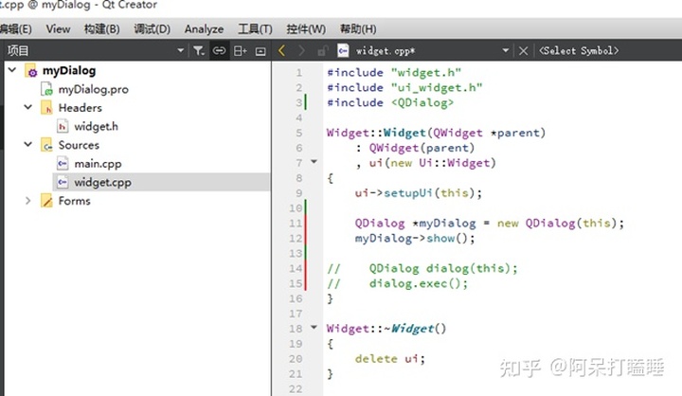Click 'new QDialog(this);' on line 11
682x396 pixels.
561,224
